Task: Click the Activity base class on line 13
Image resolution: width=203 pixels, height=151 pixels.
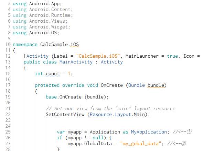Action: click(112, 62)
